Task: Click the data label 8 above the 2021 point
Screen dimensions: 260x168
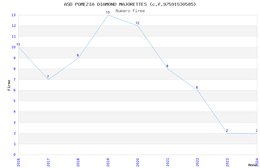Action: [x=167, y=66]
